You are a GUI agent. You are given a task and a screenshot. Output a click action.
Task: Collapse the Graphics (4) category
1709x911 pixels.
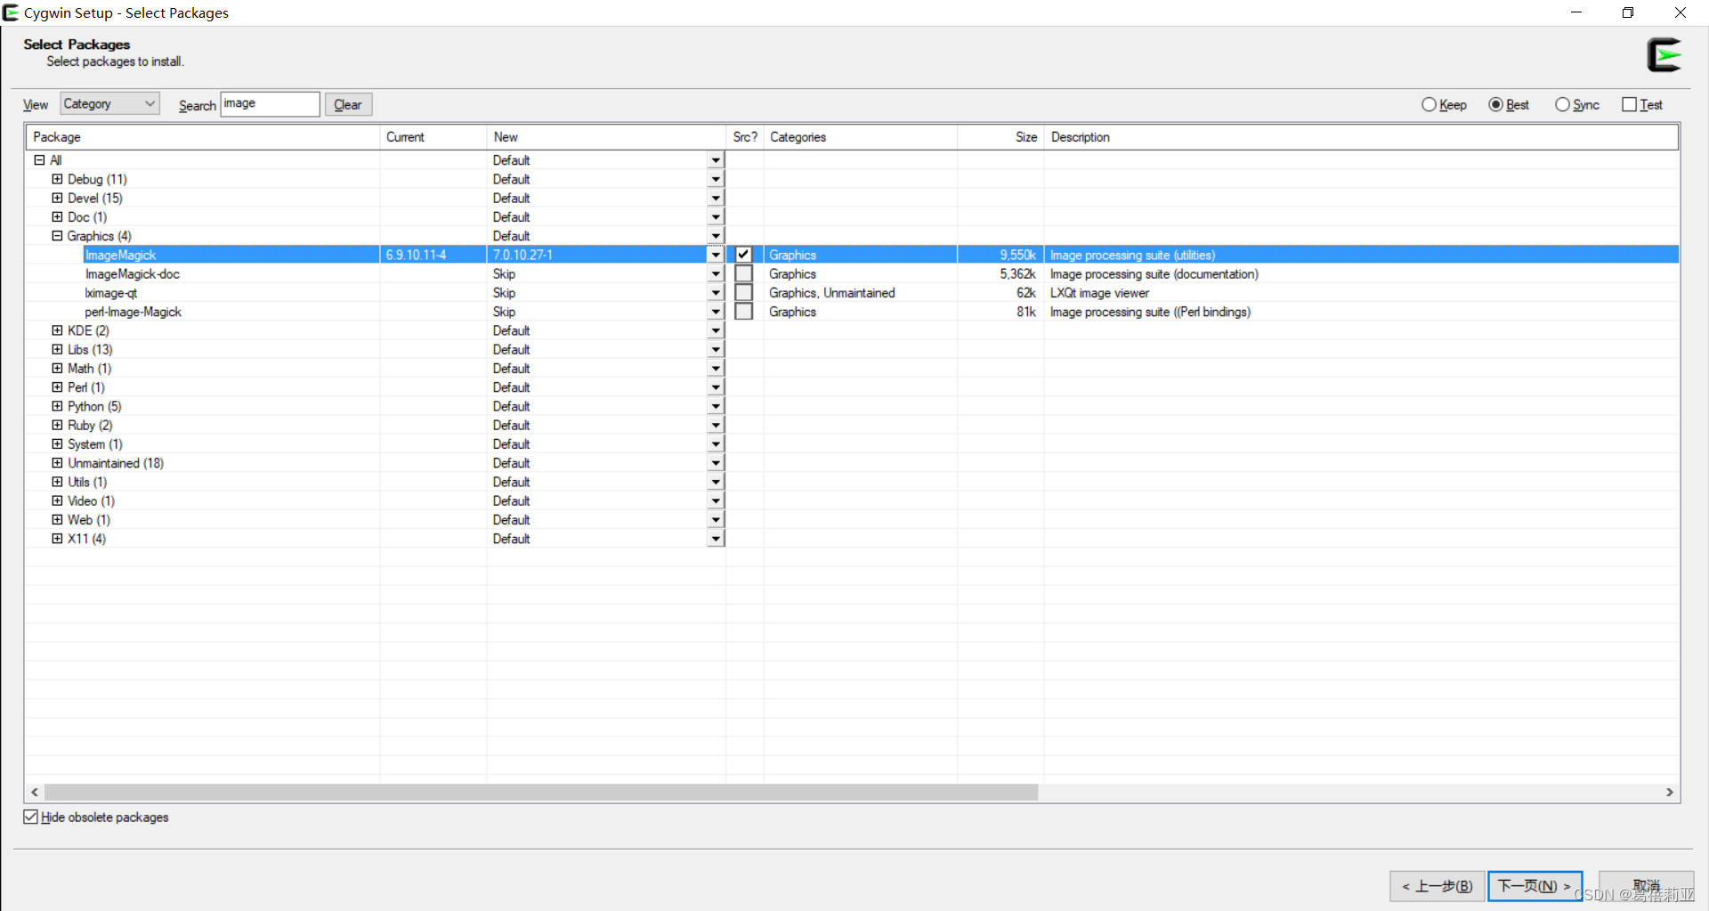57,236
